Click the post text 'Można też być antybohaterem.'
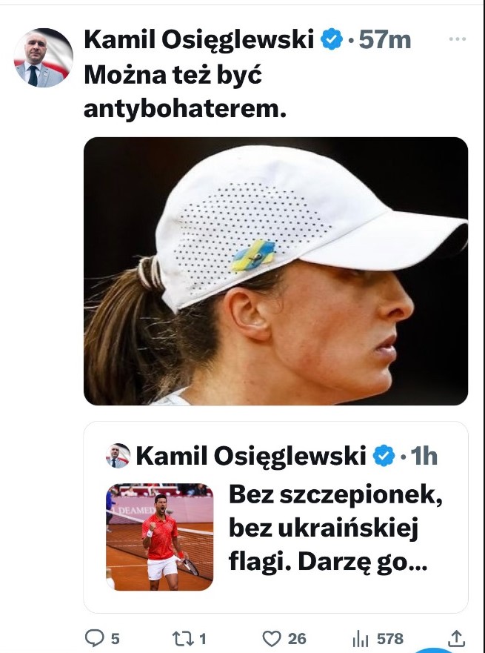 [185, 92]
